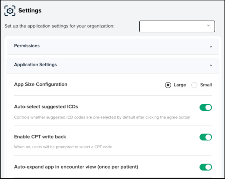Image resolution: width=225 pixels, height=179 pixels.
Task: Click the CPT code prompt description text
Action: [63, 147]
